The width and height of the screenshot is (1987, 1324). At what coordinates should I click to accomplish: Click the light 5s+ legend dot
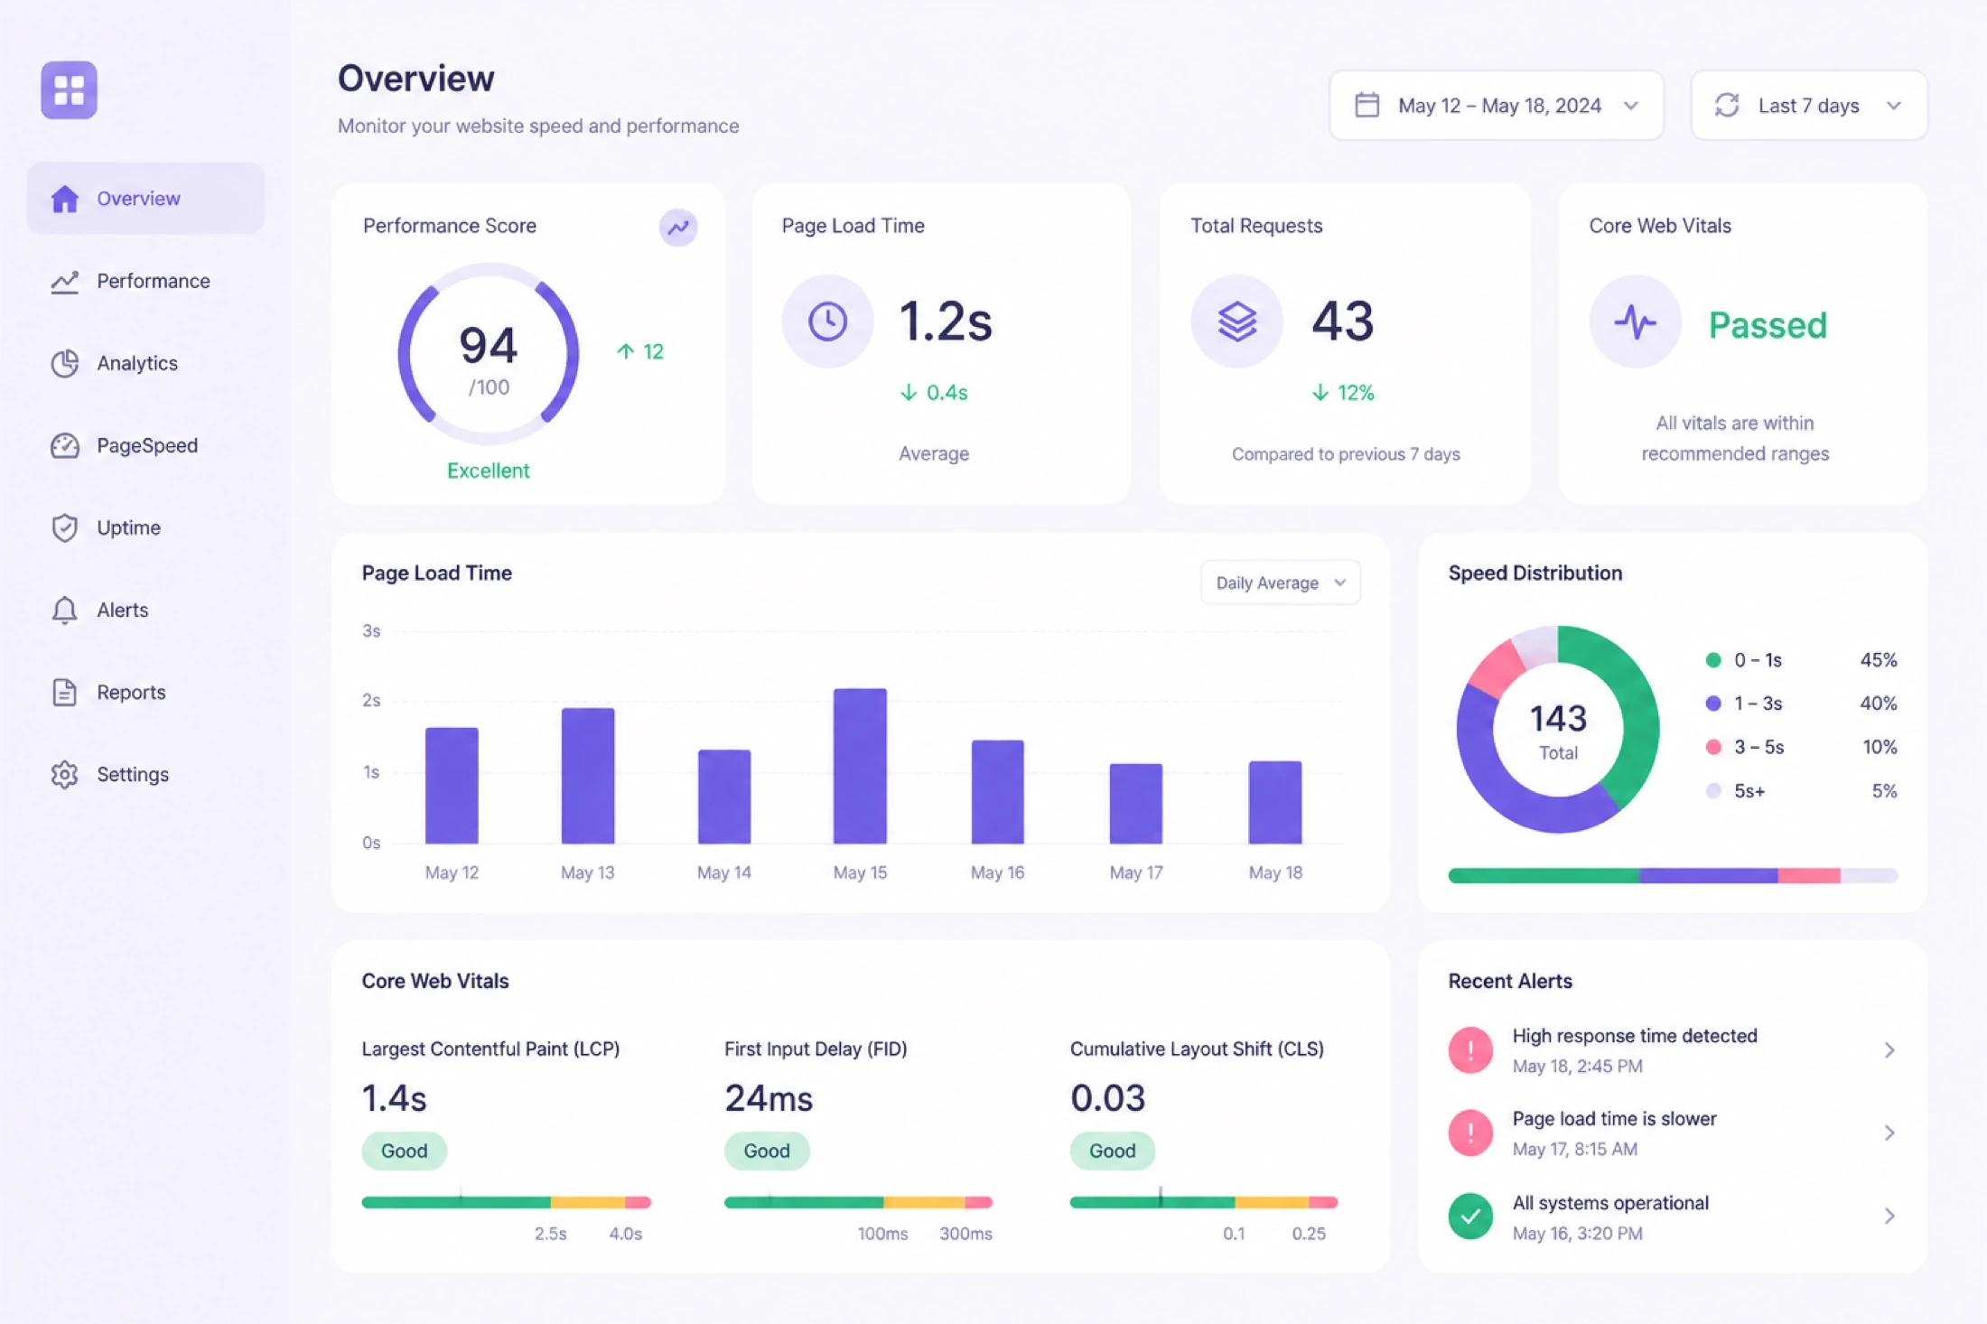1713,791
